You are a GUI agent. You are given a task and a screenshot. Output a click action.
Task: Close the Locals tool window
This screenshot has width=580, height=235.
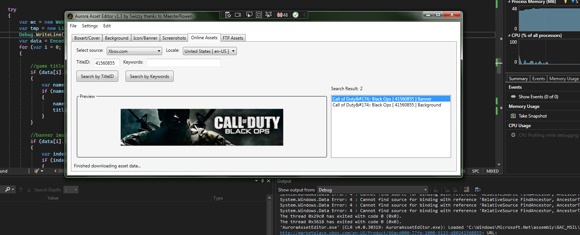tap(269, 181)
